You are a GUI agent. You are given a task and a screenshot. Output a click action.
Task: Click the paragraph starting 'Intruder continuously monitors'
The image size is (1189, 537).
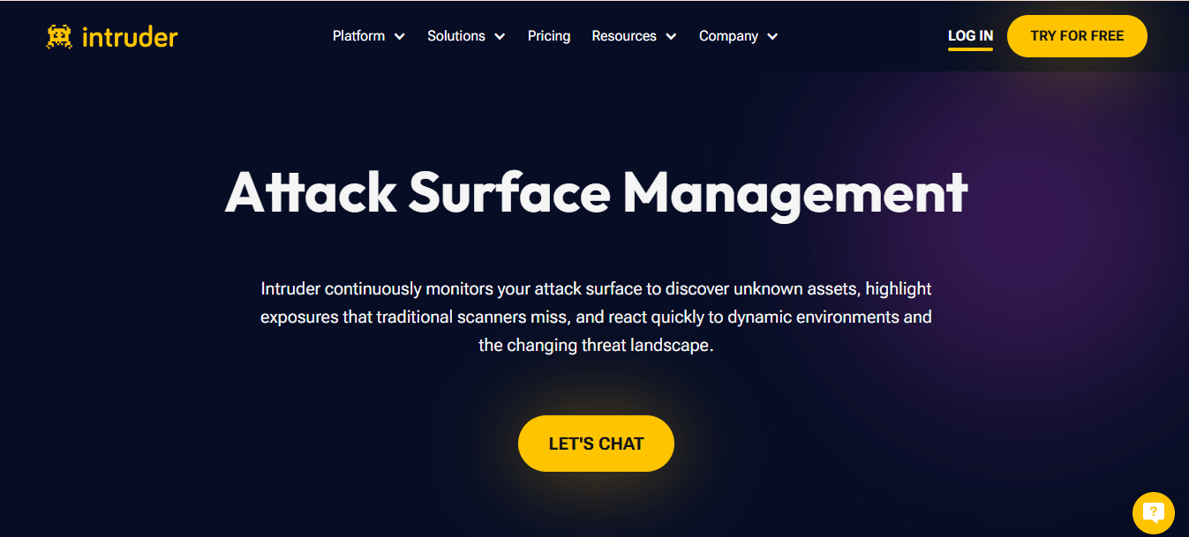596,317
